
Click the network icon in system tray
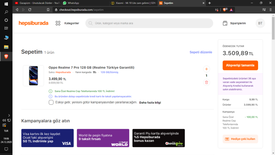pyautogui.click(x=9, y=120)
